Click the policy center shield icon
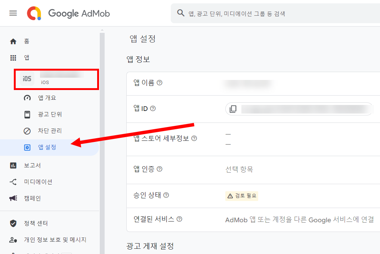The height and width of the screenshot is (254, 380). point(13,223)
